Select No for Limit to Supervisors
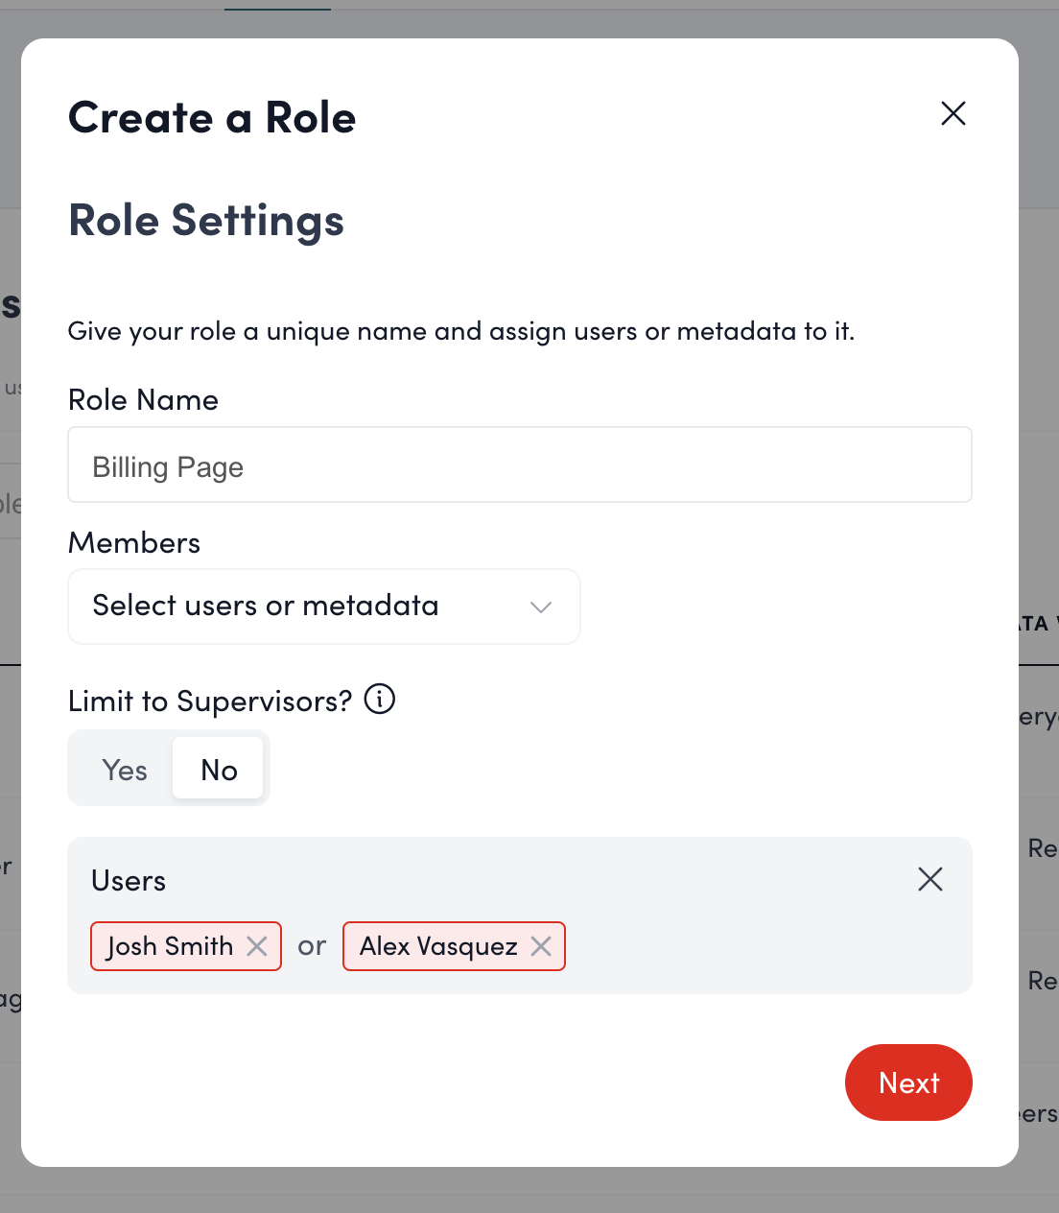 [x=219, y=770]
